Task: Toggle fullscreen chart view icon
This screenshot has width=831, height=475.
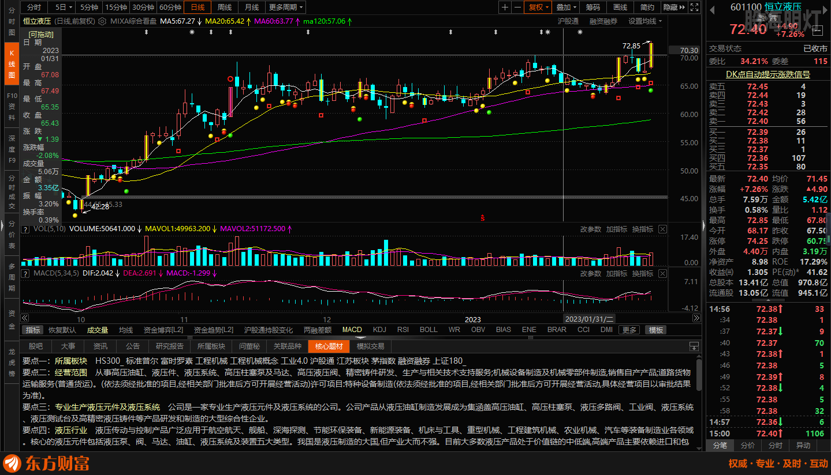Action: point(695,7)
